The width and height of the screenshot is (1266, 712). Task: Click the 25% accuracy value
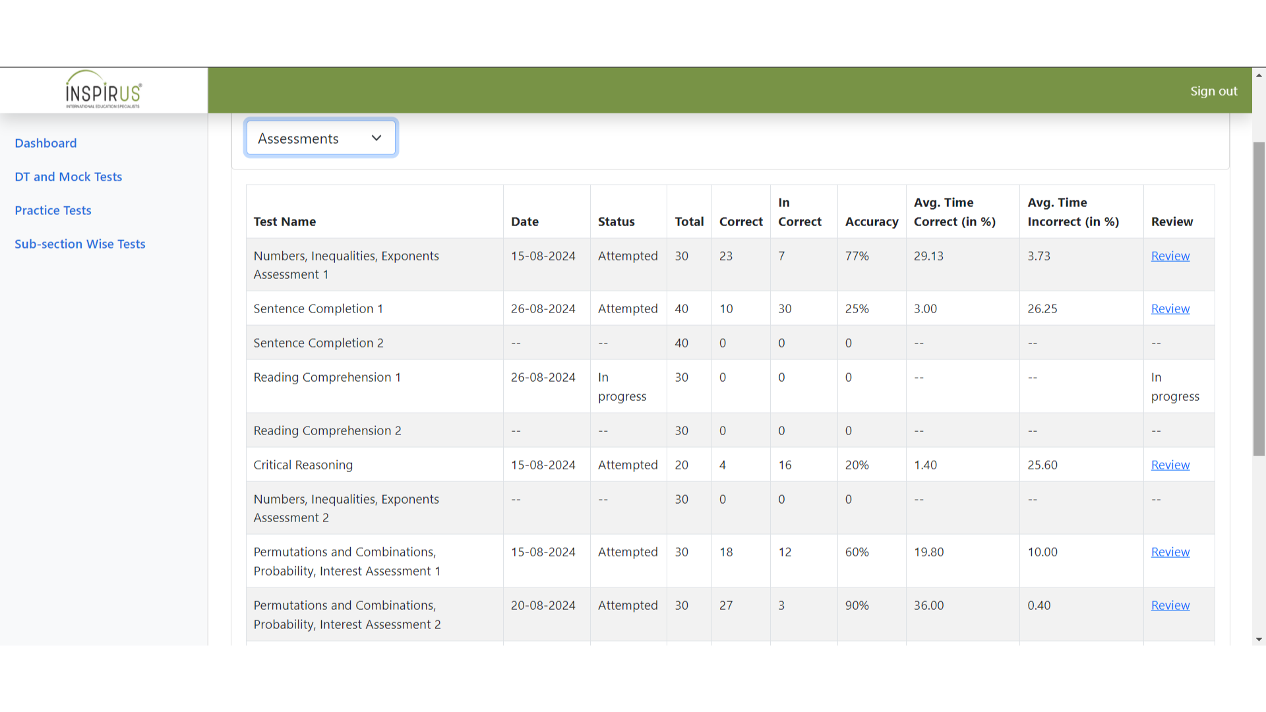tap(857, 309)
